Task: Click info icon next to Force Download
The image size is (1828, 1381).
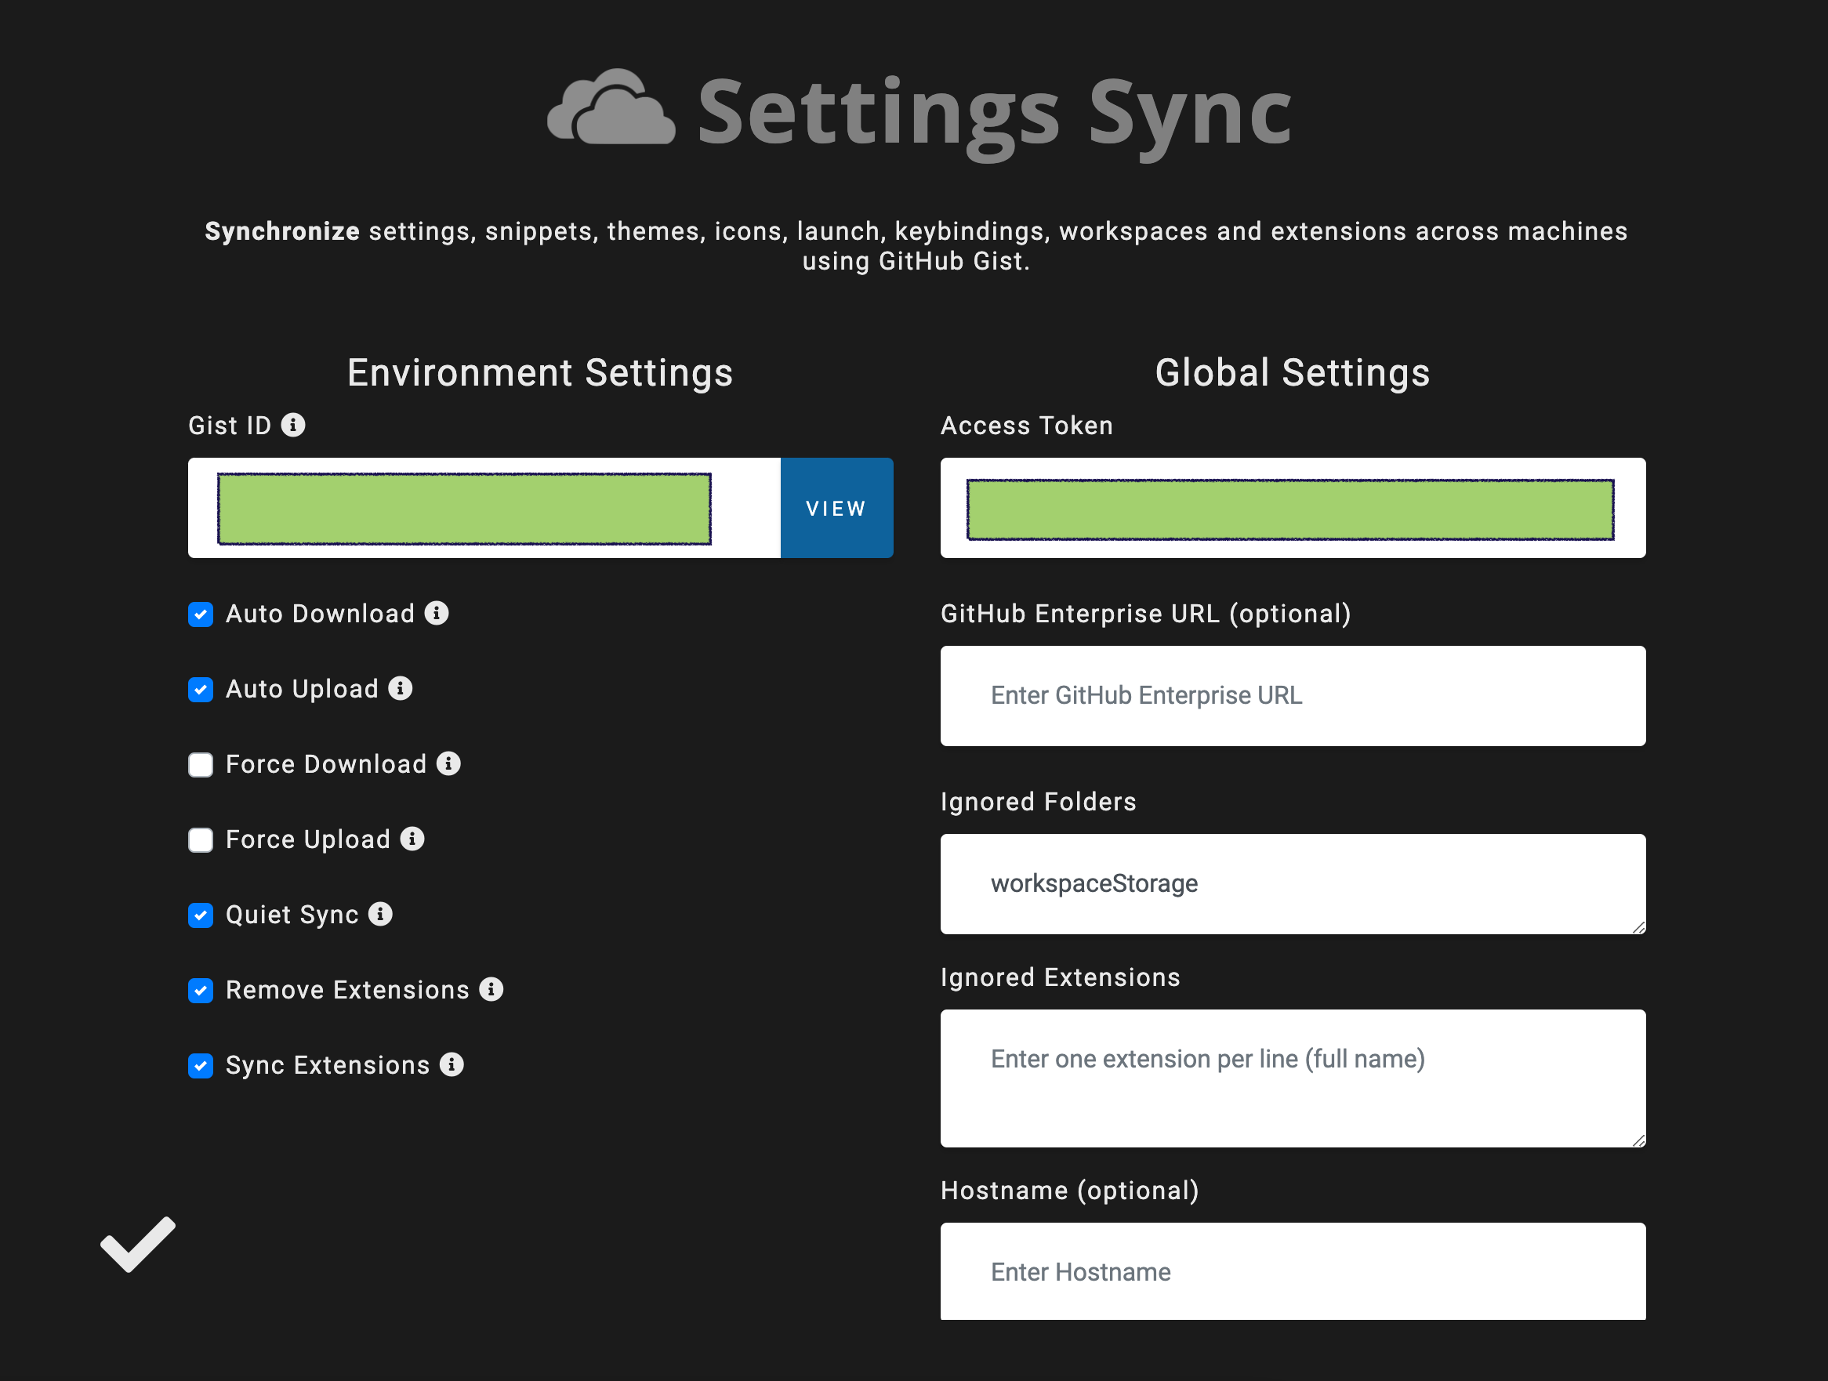Action: coord(448,763)
